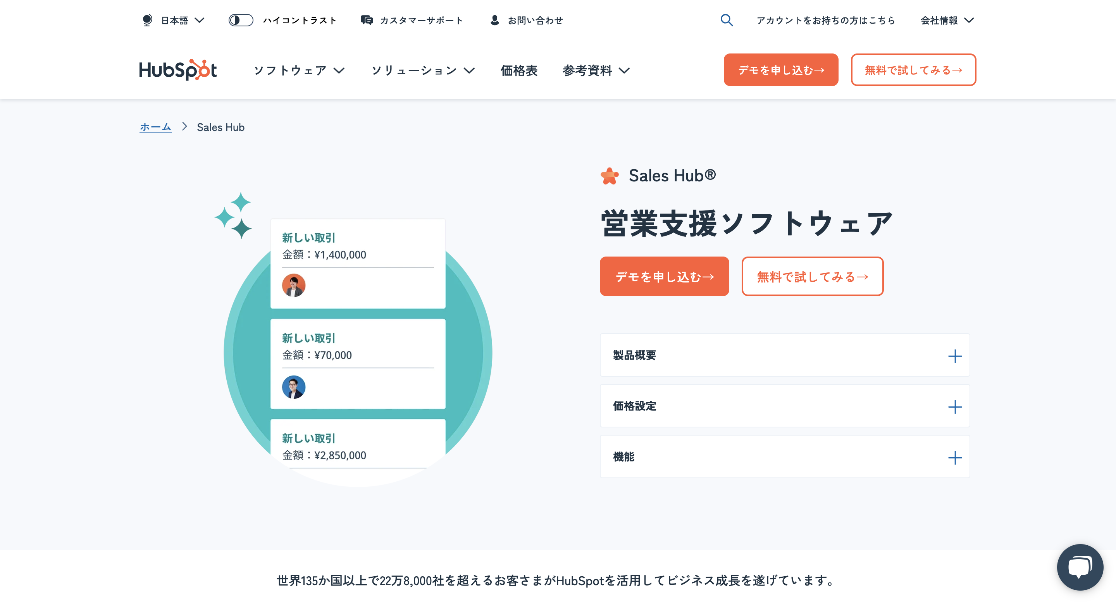Screen dimensions: 1116x603
Task: Expand the 機能 accordion
Action: point(785,456)
